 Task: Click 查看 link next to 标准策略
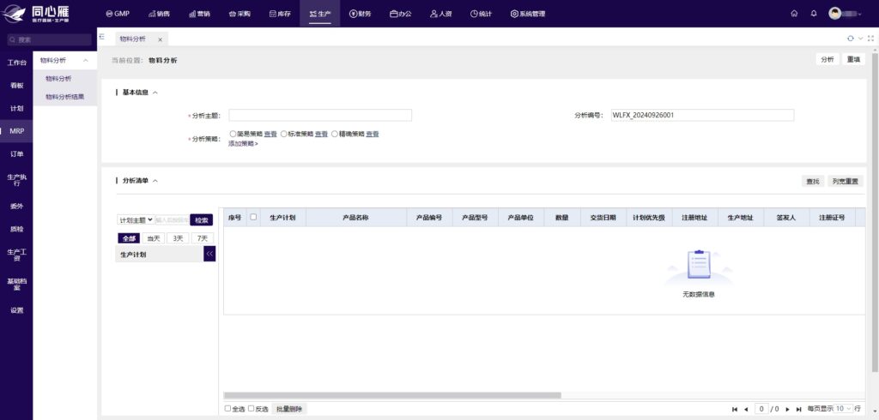click(321, 134)
